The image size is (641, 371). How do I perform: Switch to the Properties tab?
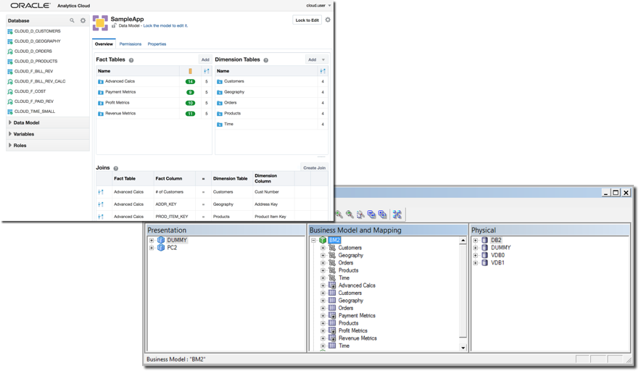[x=157, y=43]
